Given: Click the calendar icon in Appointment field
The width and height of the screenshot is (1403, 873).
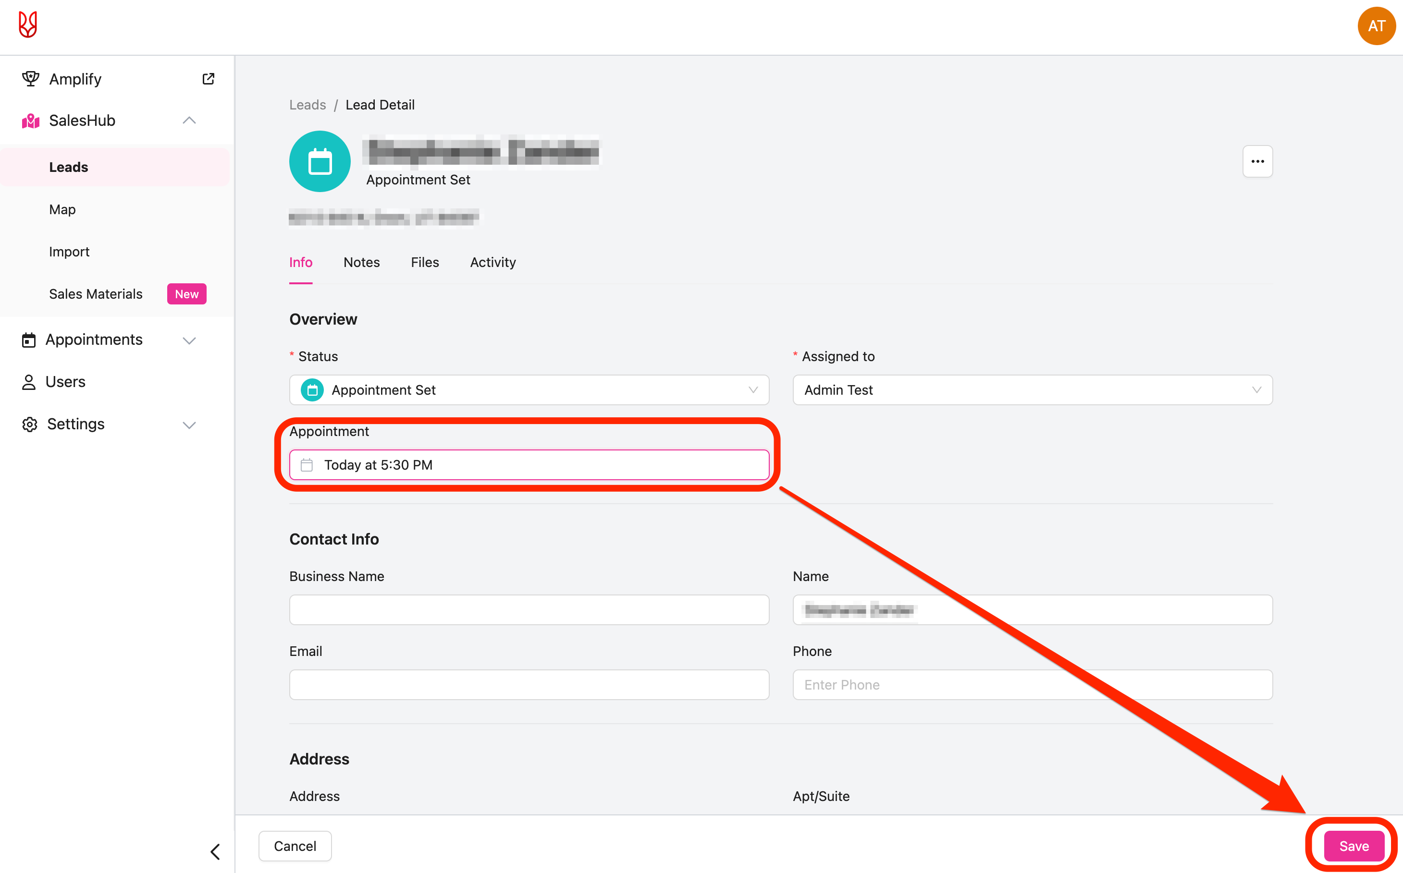Looking at the screenshot, I should 307,465.
